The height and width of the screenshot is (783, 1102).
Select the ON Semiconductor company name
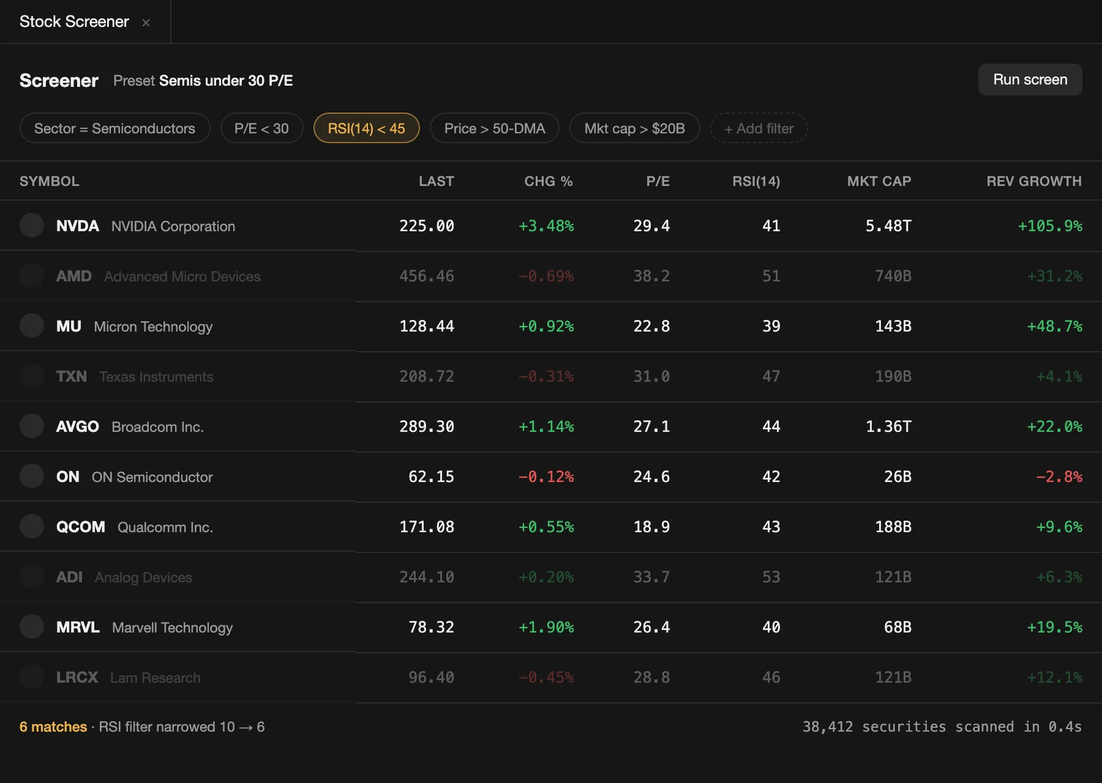point(152,477)
